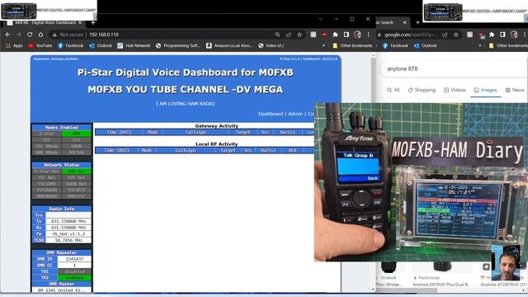Click the TS2 enabled status cell
528x297 pixels.
74,278
